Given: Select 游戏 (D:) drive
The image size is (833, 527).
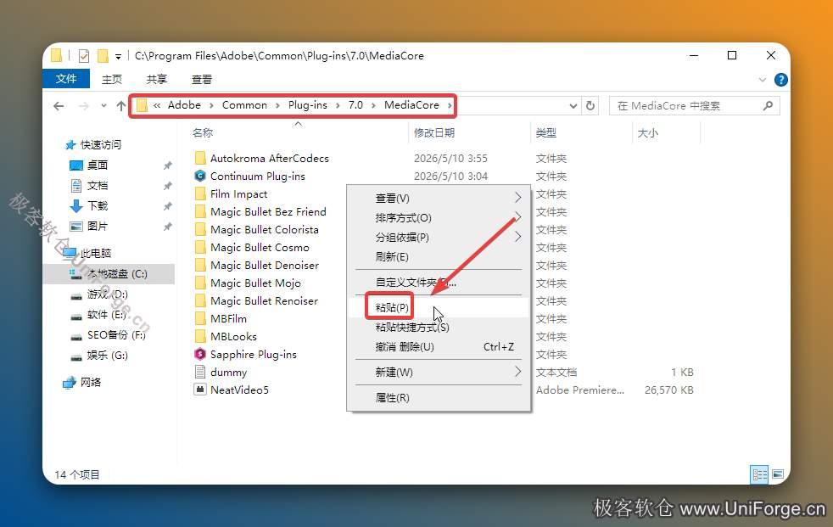Looking at the screenshot, I should pos(107,294).
